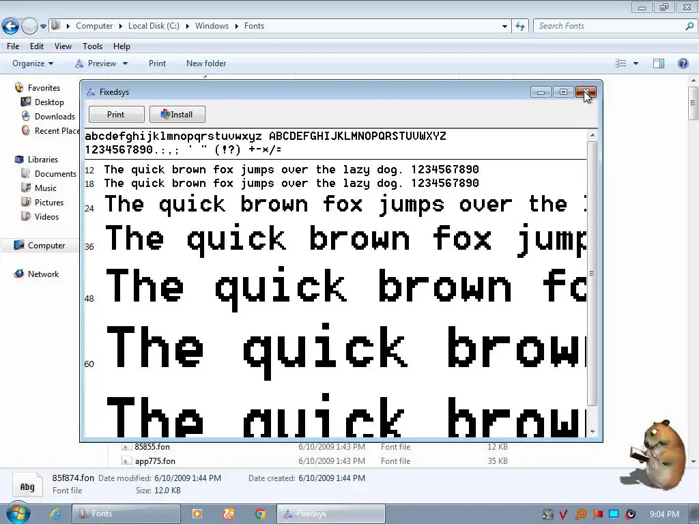Click the Preview toolbar button
The height and width of the screenshot is (524, 699).
point(96,63)
